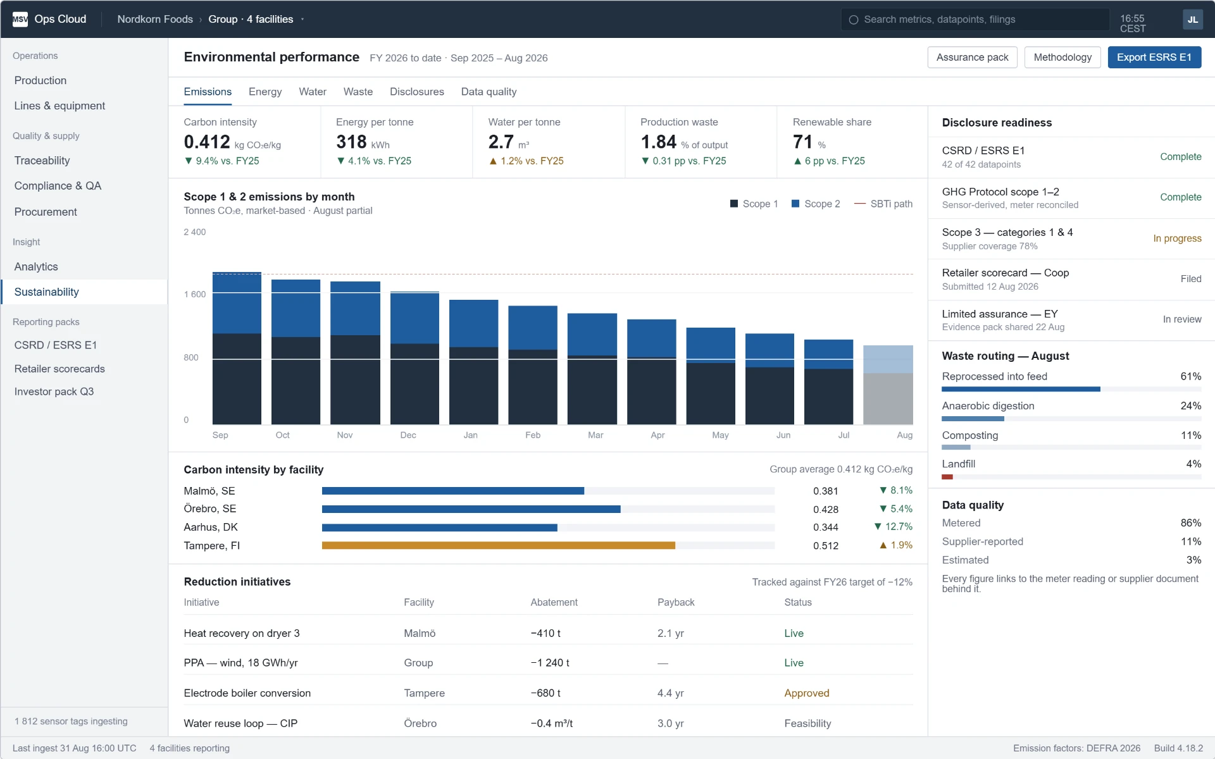Open Traceability in the sidebar

pyautogui.click(x=84, y=161)
